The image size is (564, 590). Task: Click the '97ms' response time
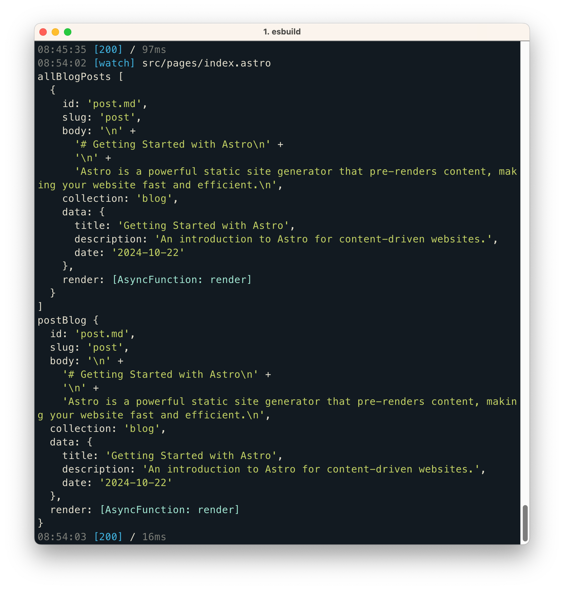pyautogui.click(x=154, y=50)
